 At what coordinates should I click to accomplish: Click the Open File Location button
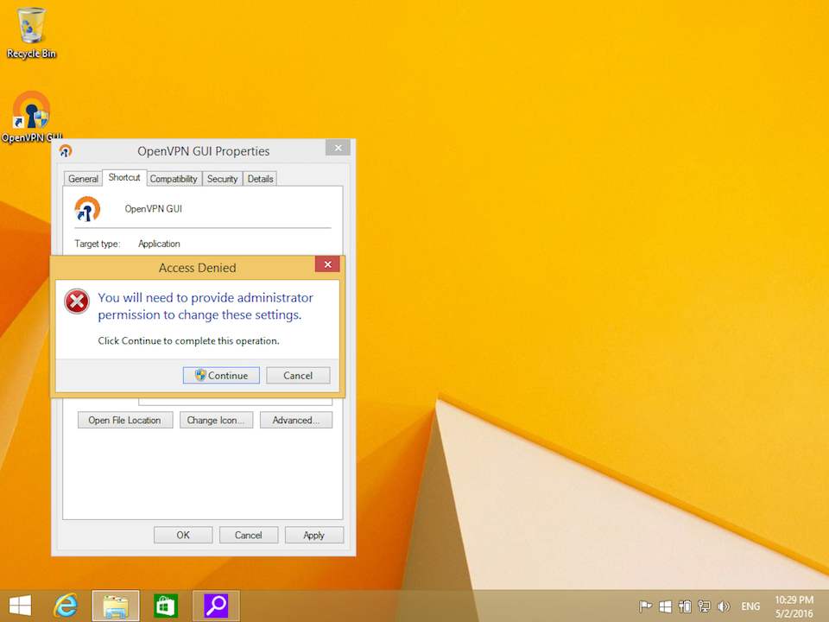coord(124,421)
